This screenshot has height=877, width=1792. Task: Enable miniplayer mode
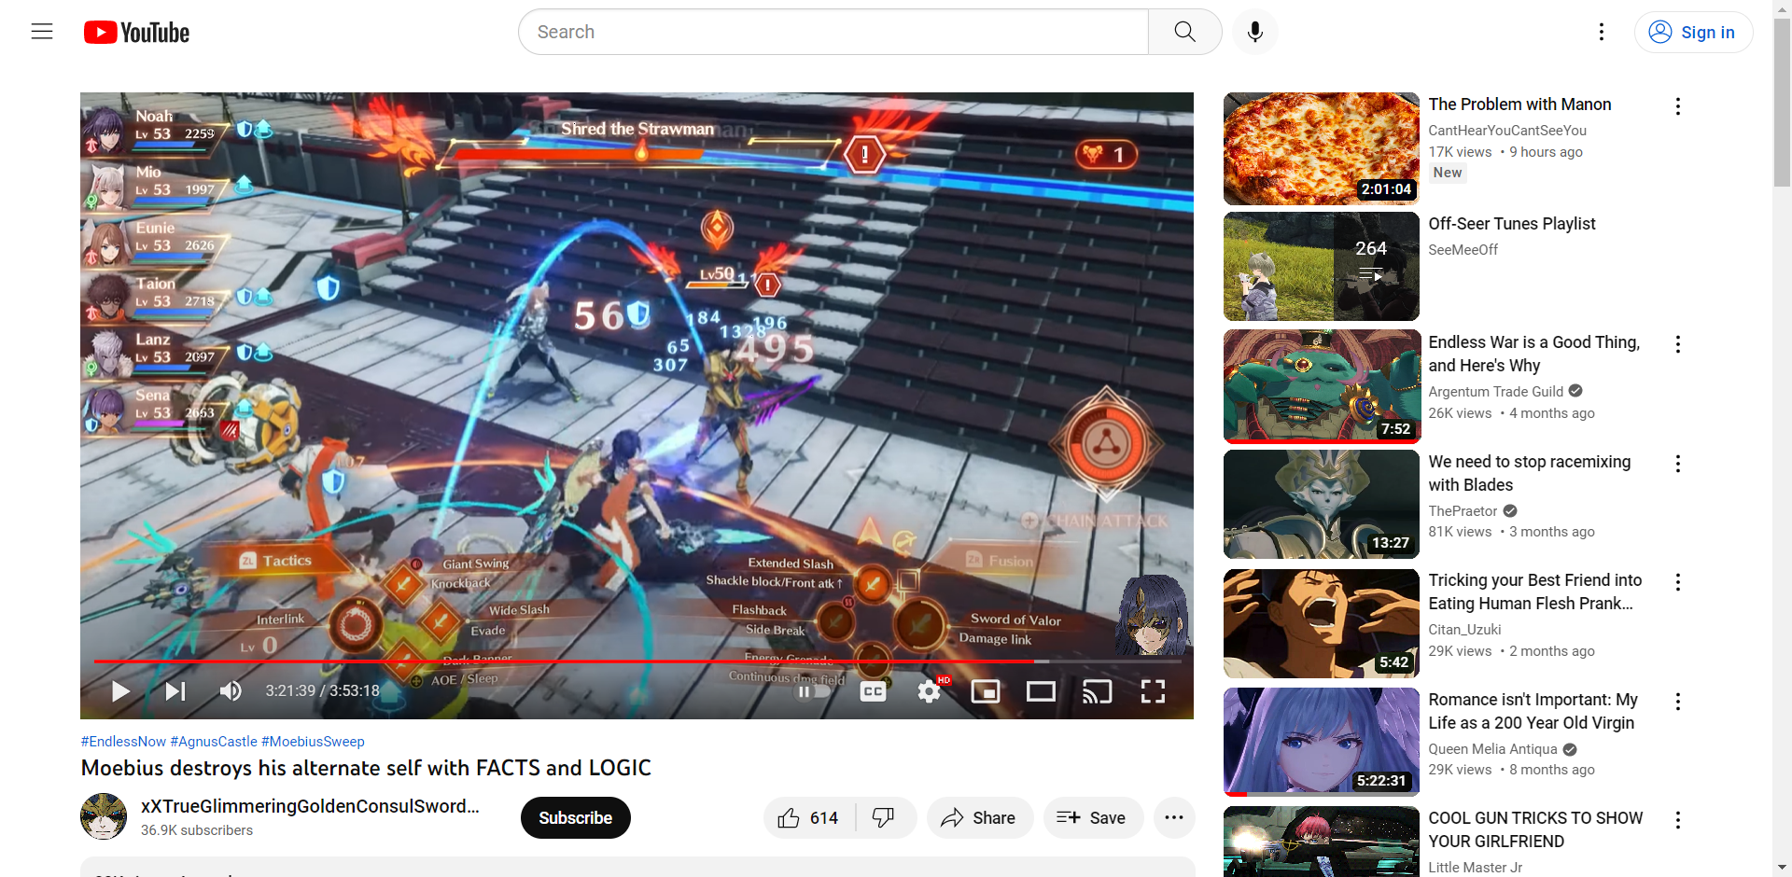[986, 691]
